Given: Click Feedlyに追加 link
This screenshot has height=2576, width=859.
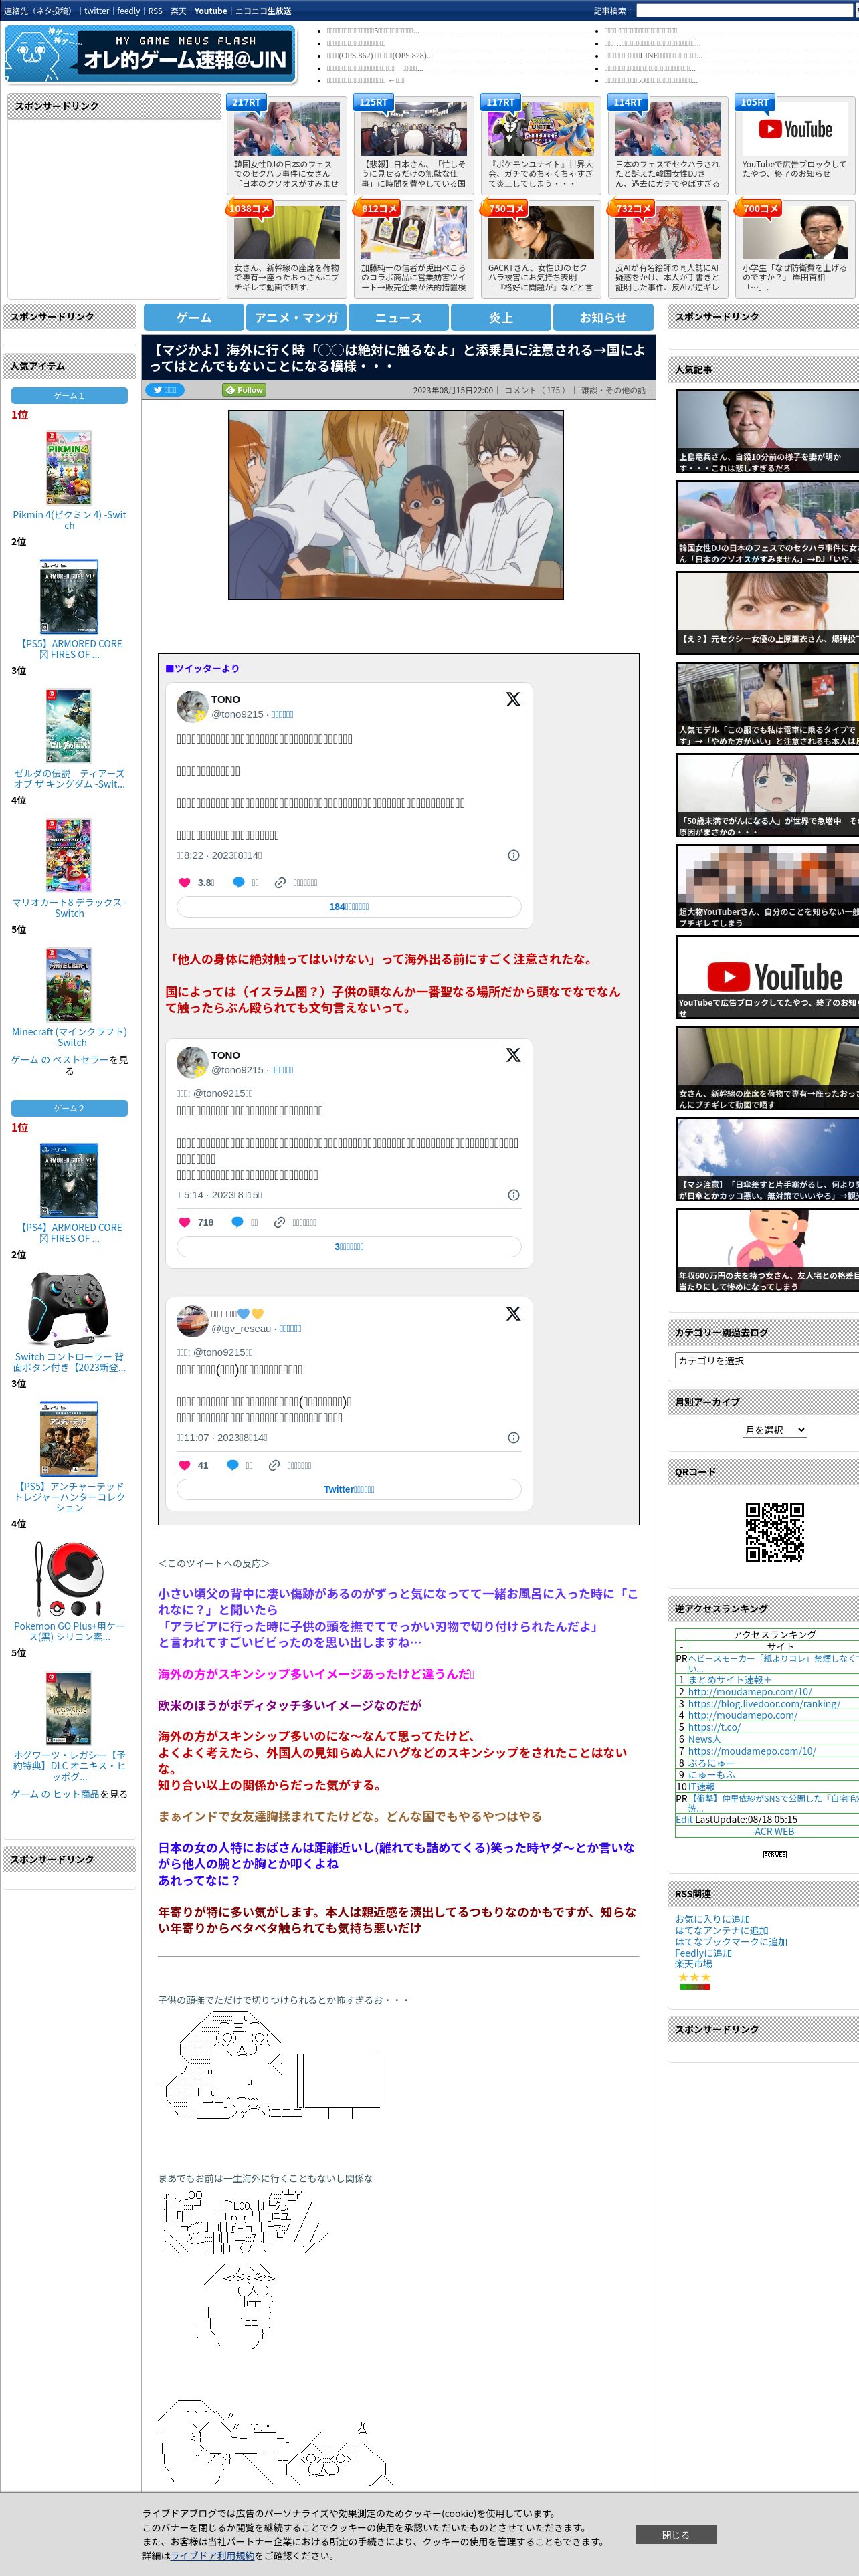Looking at the screenshot, I should coord(703,1953).
